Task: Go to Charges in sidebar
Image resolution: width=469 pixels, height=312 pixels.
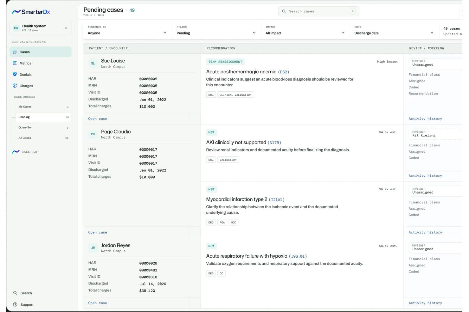Action: point(41,86)
